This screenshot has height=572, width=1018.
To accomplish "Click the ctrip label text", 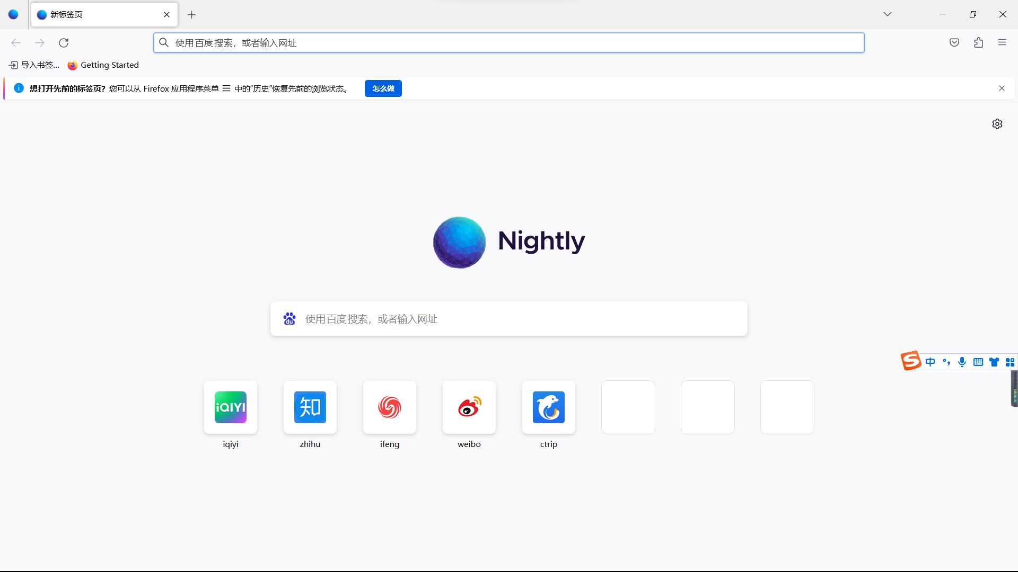I will pyautogui.click(x=549, y=444).
